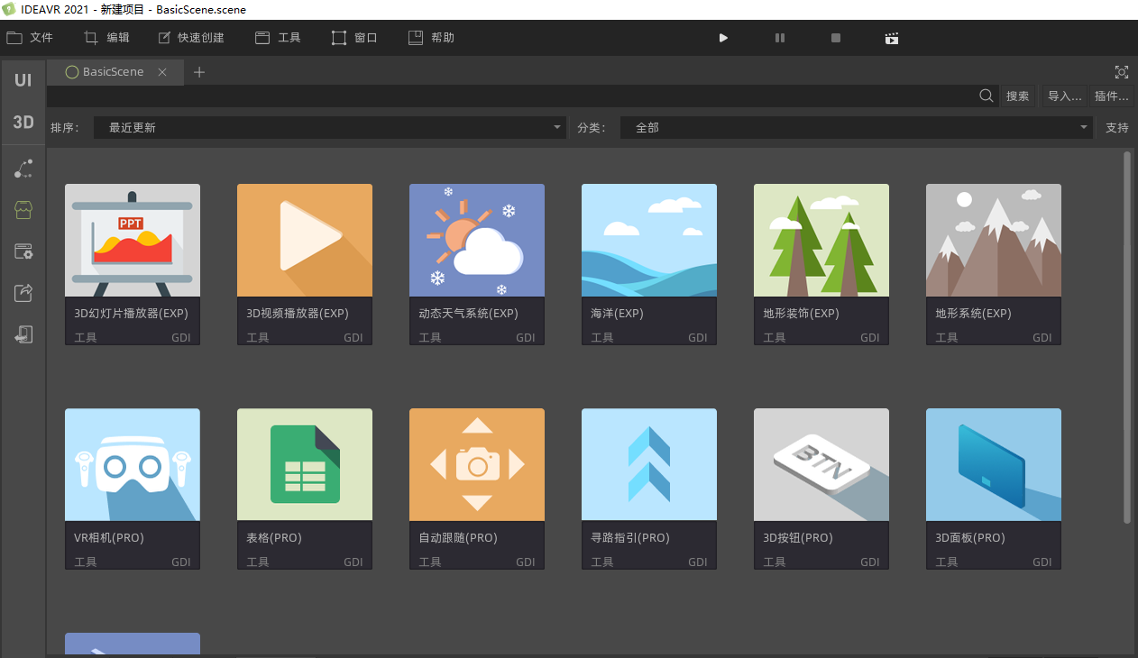Select the 寻路指引 arrows thumbnail
This screenshot has width=1138, height=658.
click(x=649, y=464)
